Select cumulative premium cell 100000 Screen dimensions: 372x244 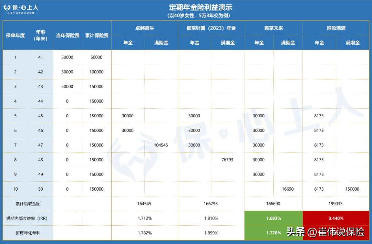[96, 72]
